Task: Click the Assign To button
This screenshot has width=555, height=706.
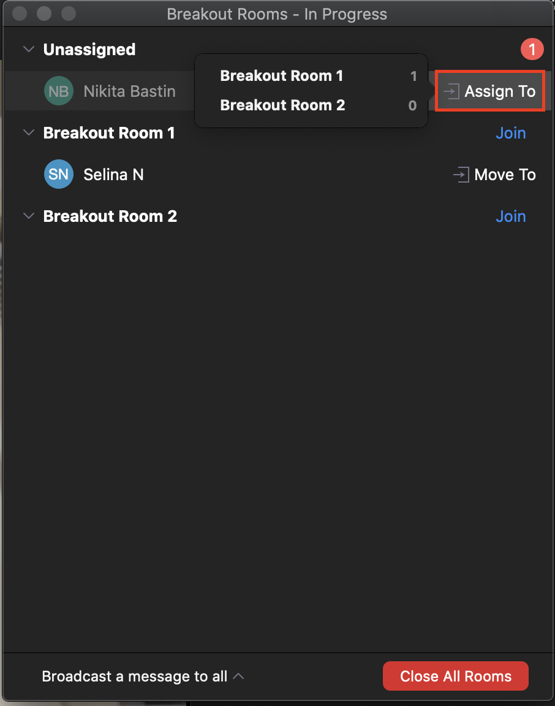Action: (x=489, y=91)
